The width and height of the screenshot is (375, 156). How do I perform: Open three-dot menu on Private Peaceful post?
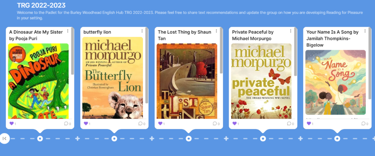(291, 31)
